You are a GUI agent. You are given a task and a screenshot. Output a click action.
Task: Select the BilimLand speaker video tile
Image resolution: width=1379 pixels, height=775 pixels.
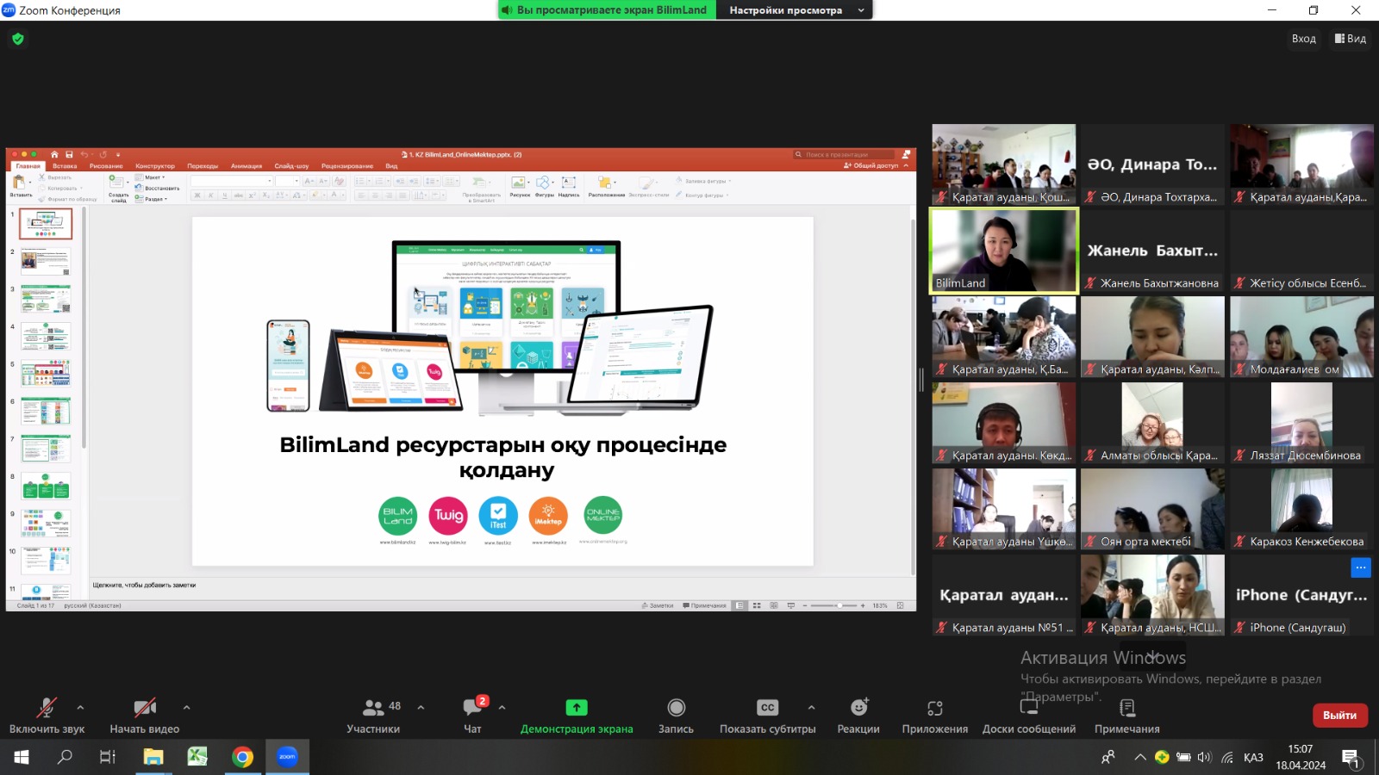1003,251
